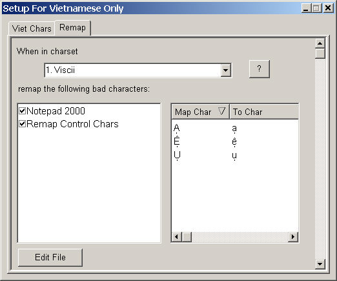Sort by the Map Char column header
The image size is (337, 281).
200,112
